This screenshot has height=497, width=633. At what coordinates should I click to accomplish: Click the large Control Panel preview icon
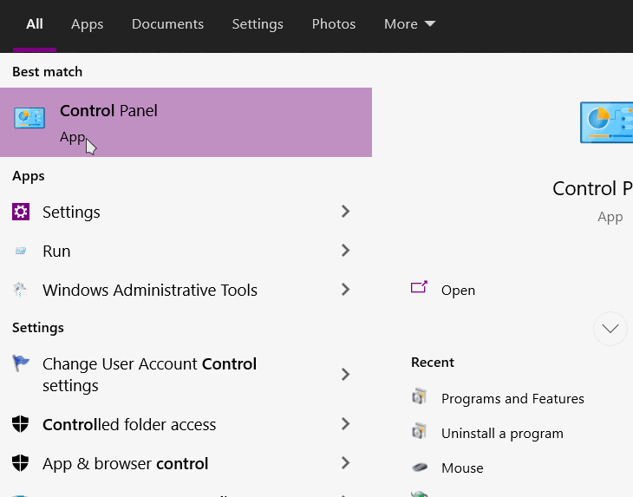pos(606,122)
